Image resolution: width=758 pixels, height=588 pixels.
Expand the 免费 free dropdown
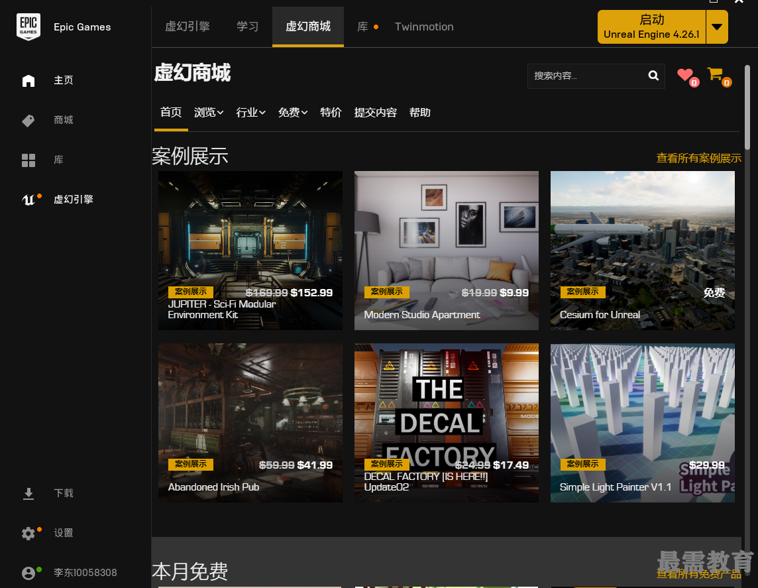coord(292,113)
